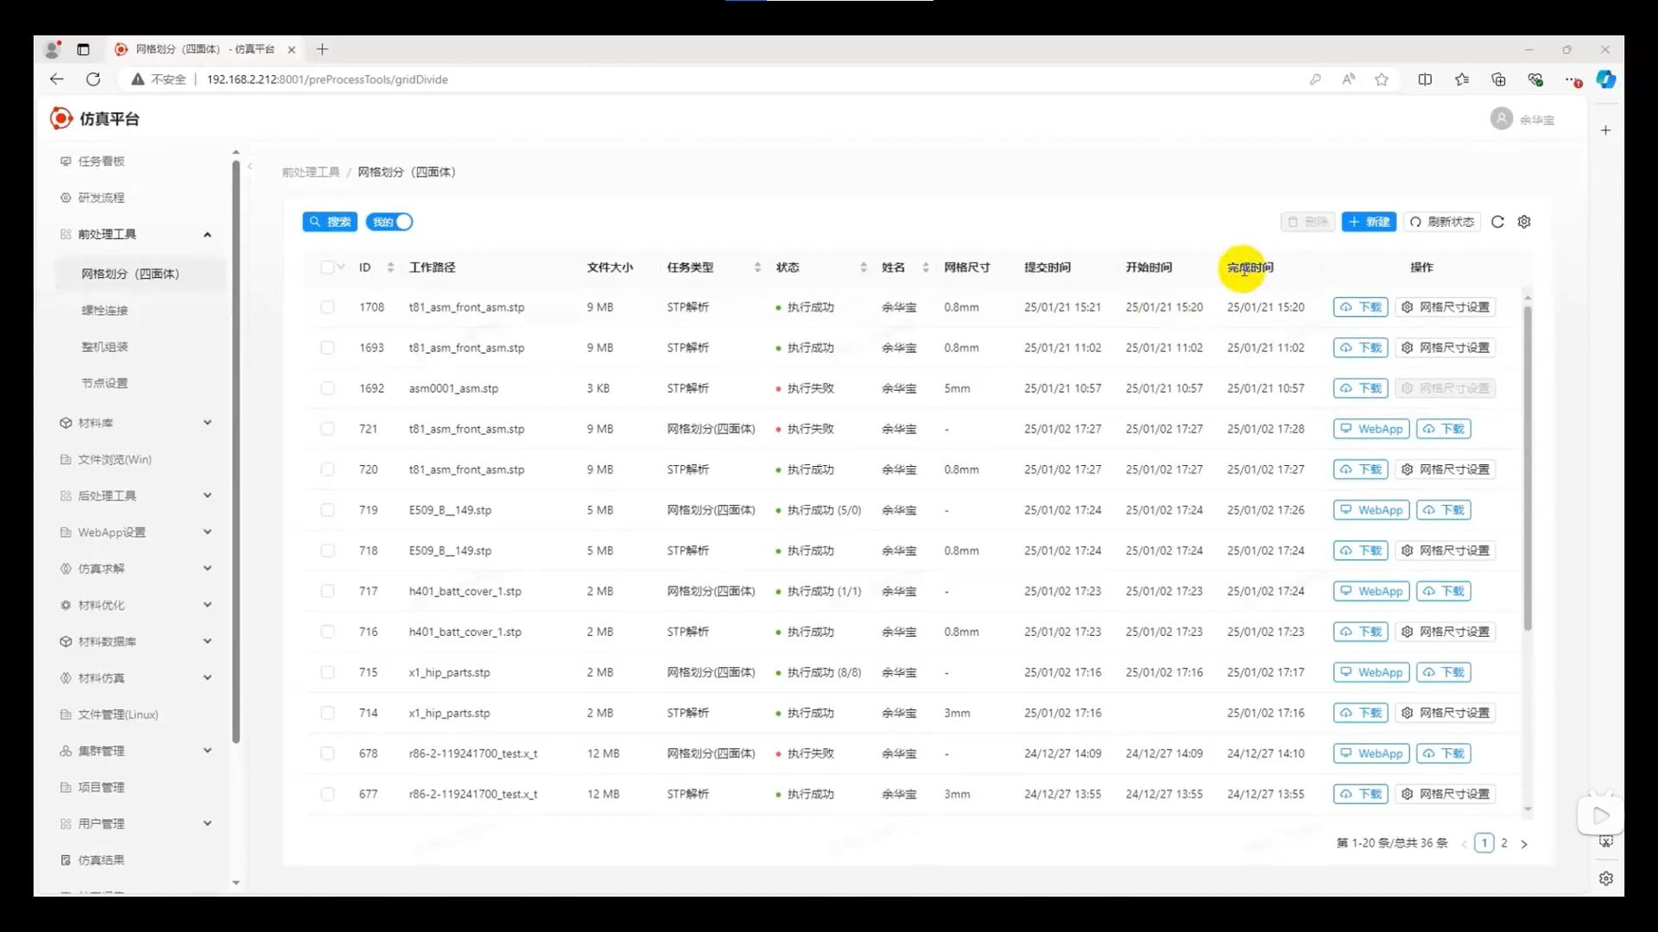The height and width of the screenshot is (932, 1658).
Task: Toggle the 我的 switch off
Action: [389, 222]
